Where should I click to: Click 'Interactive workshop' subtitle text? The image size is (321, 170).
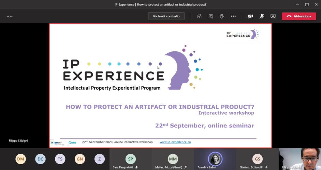point(226,113)
